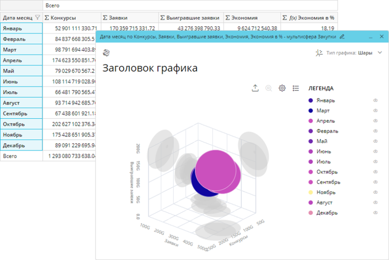Open chart settings gear icon
389x260 pixels.
click(282, 88)
